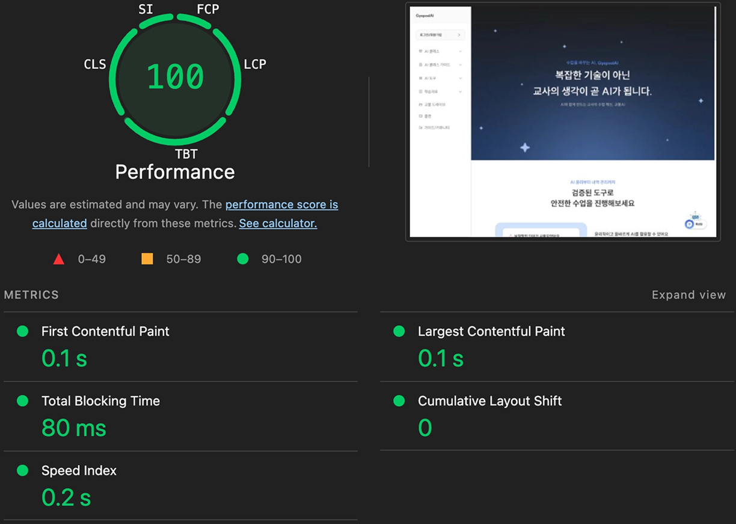Click the green dot beside First Contentful Paint
This screenshot has height=524, width=736.
(23, 331)
